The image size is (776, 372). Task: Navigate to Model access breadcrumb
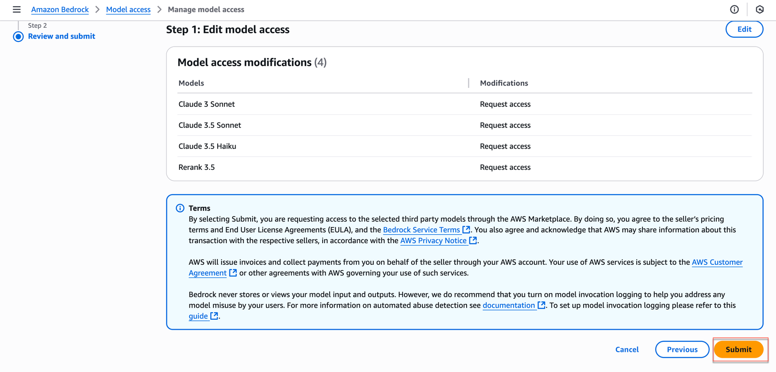click(x=128, y=9)
